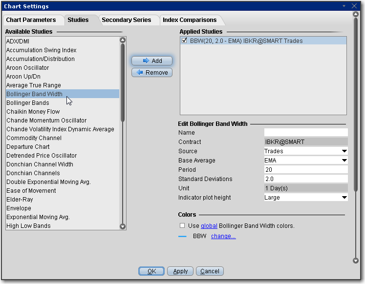Open the global colors link
The height and width of the screenshot is (284, 365).
pos(208,226)
